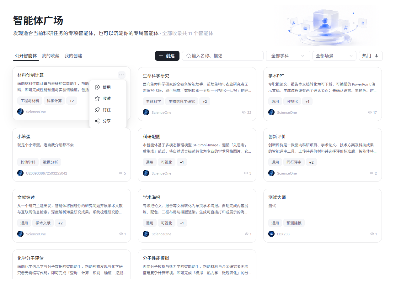This screenshot has height=283, width=401.
Task: Click the 收藏 star icon in popup menu
Action: (x=97, y=98)
